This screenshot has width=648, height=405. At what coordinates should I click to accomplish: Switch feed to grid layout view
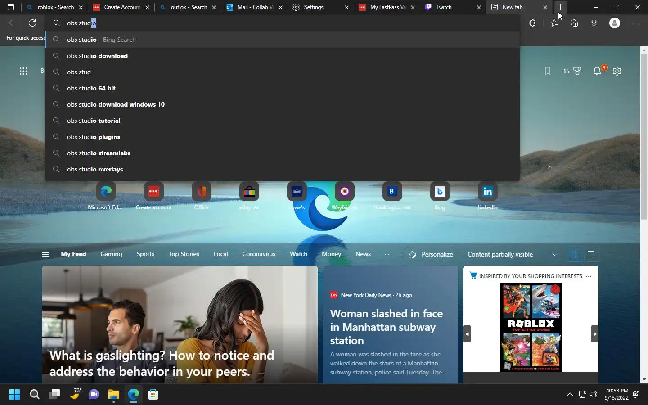click(x=574, y=254)
